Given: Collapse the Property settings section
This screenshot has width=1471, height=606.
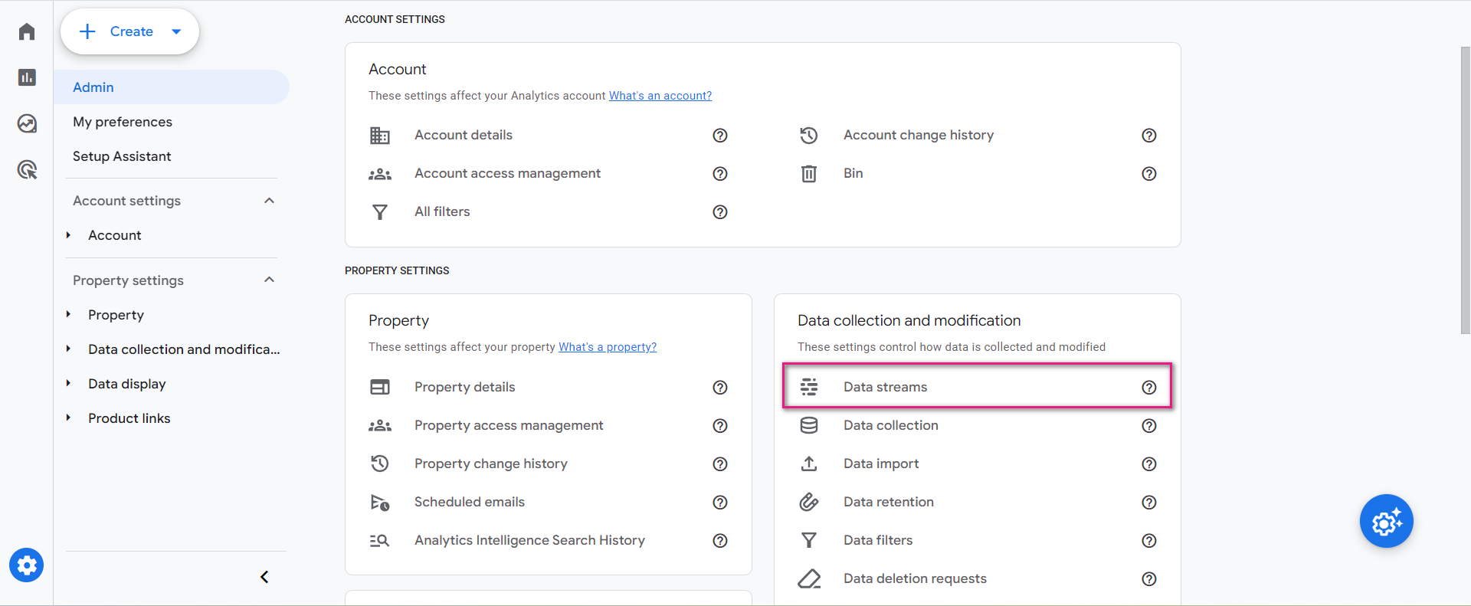Looking at the screenshot, I should point(269,280).
